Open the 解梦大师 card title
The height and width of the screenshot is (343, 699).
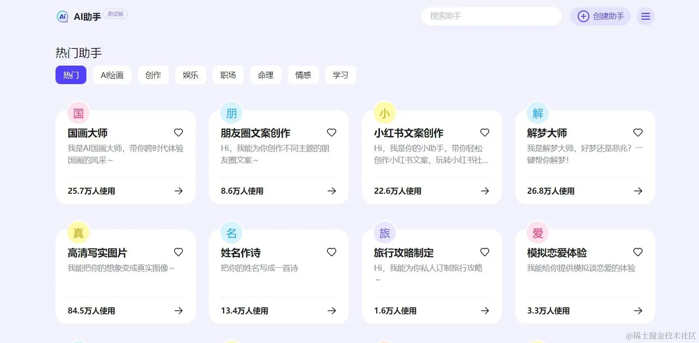coord(547,133)
